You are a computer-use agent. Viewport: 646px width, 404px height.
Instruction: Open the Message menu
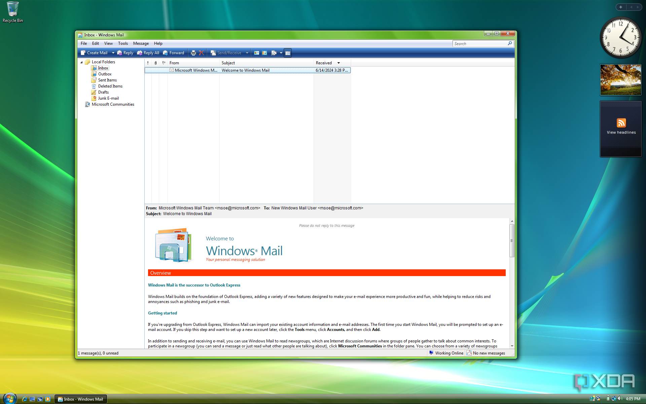coord(141,43)
